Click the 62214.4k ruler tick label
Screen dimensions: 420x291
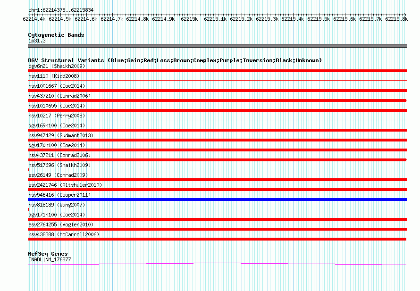34,19
